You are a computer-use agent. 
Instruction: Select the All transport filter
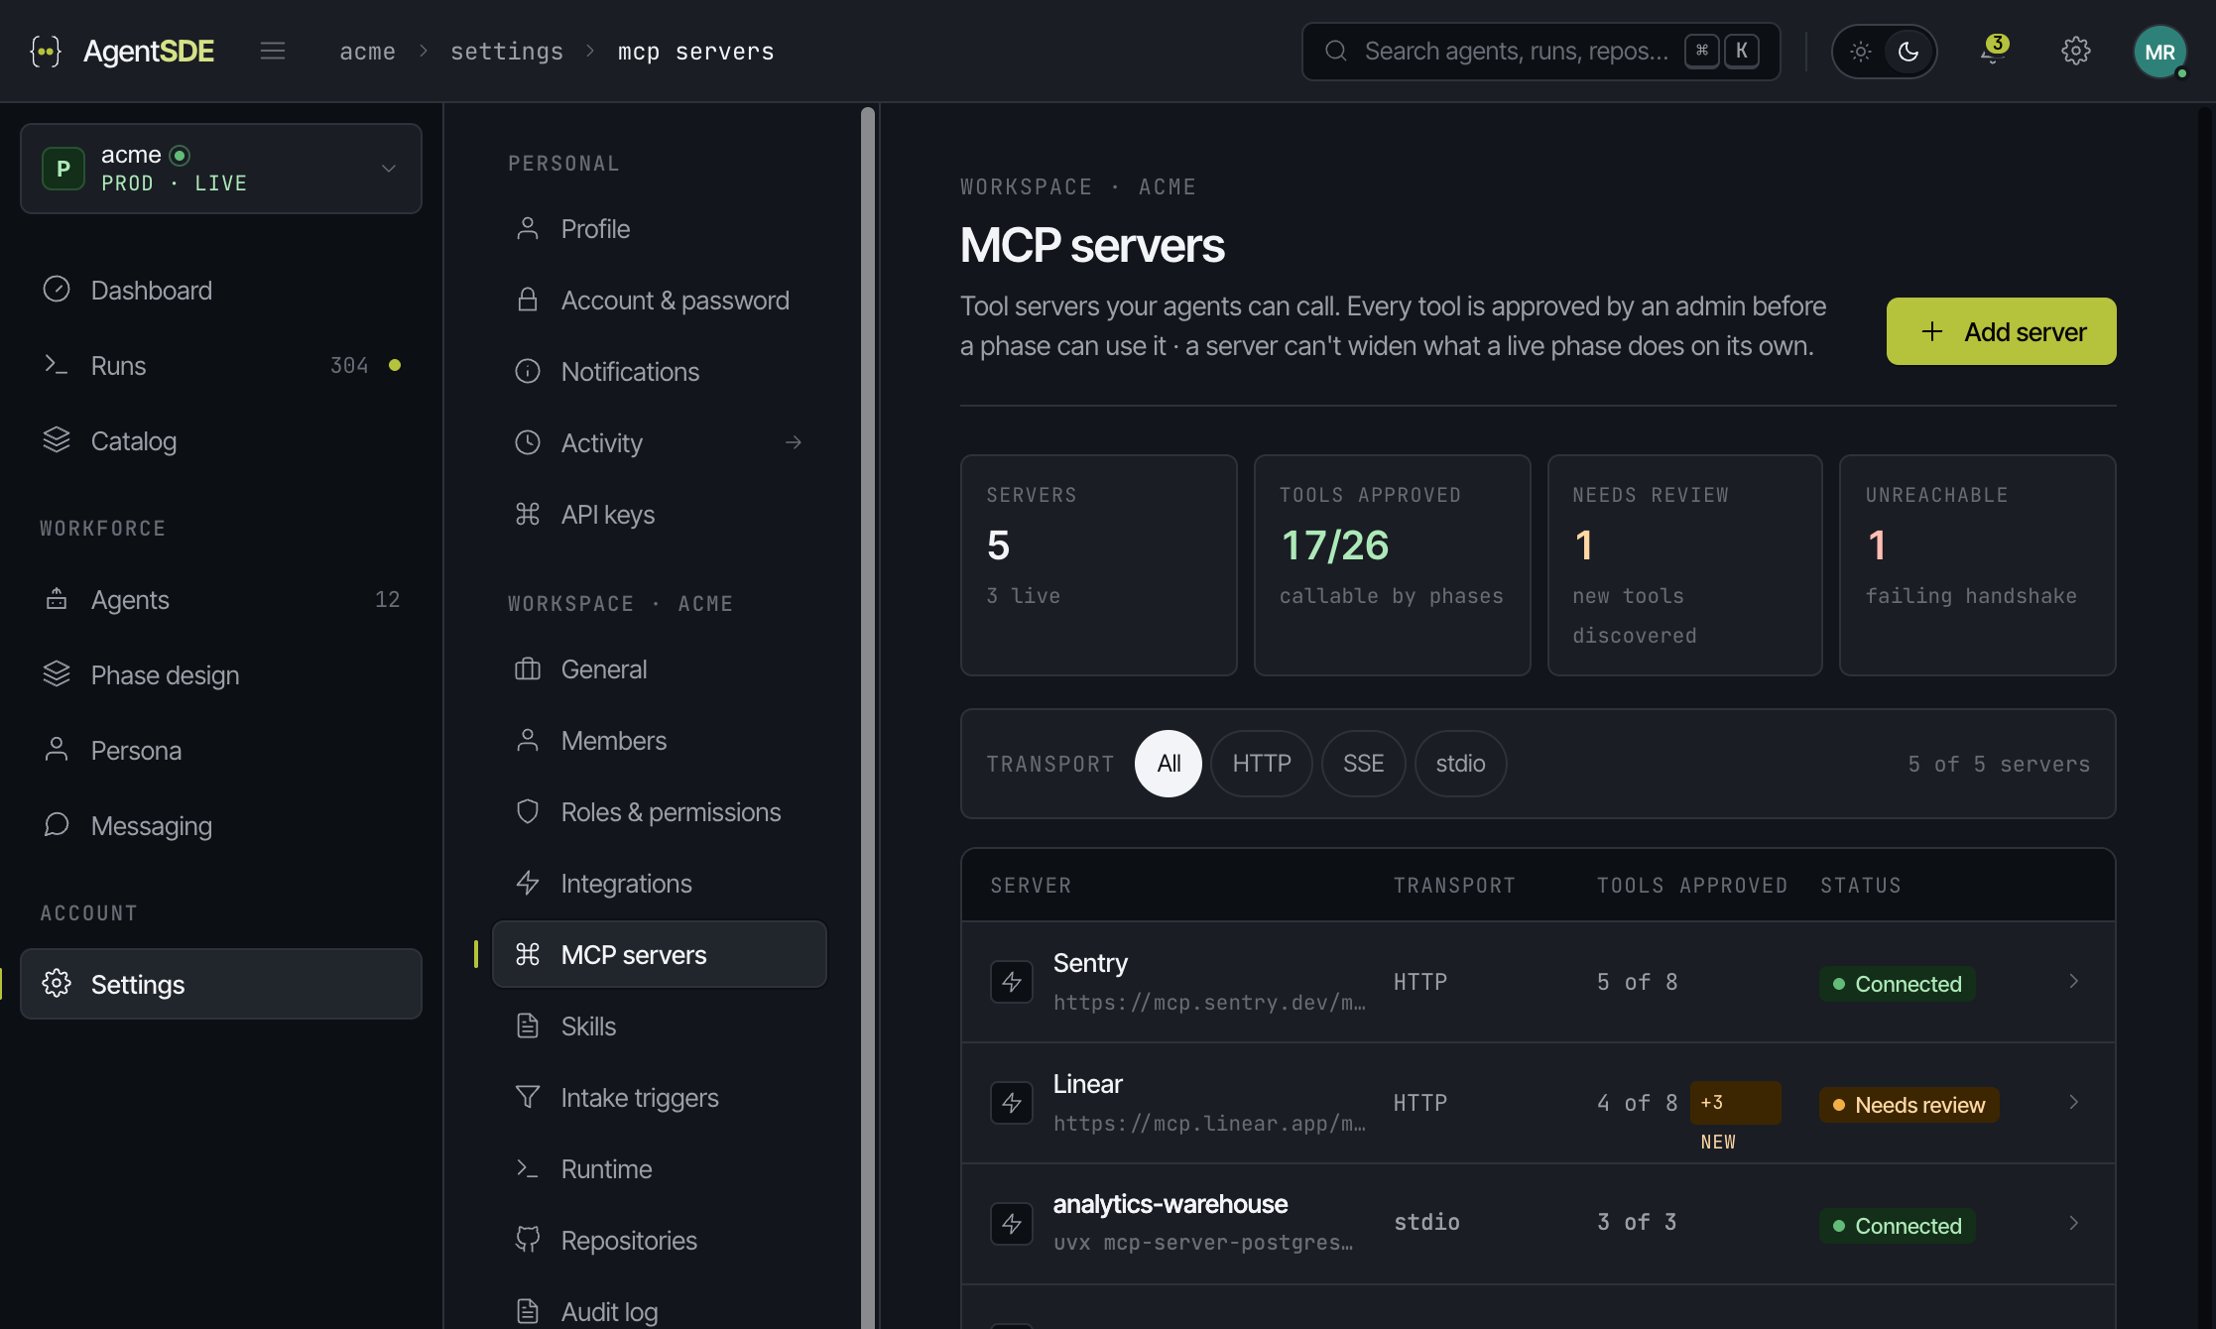click(x=1169, y=764)
